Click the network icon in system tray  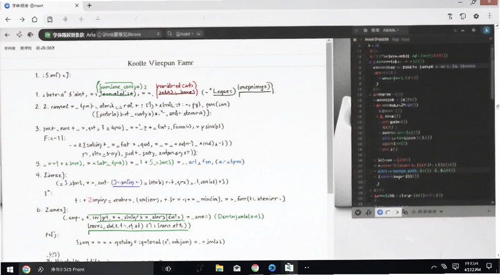444,267
